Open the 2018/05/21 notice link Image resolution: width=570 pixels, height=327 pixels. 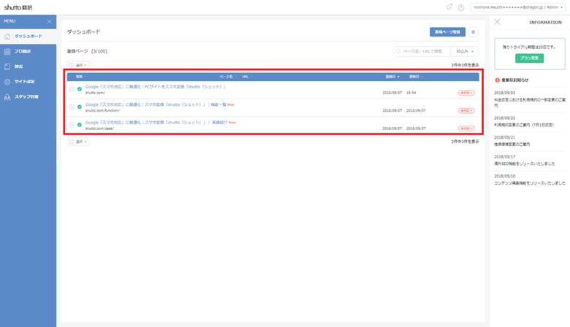512,144
